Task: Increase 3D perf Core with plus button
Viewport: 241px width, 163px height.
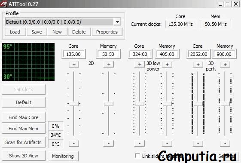Action: point(198,65)
